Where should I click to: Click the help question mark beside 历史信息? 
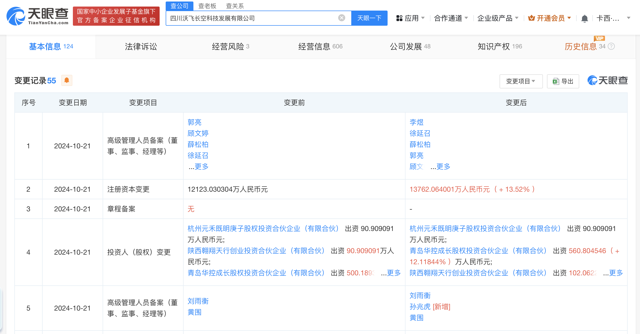click(x=611, y=46)
